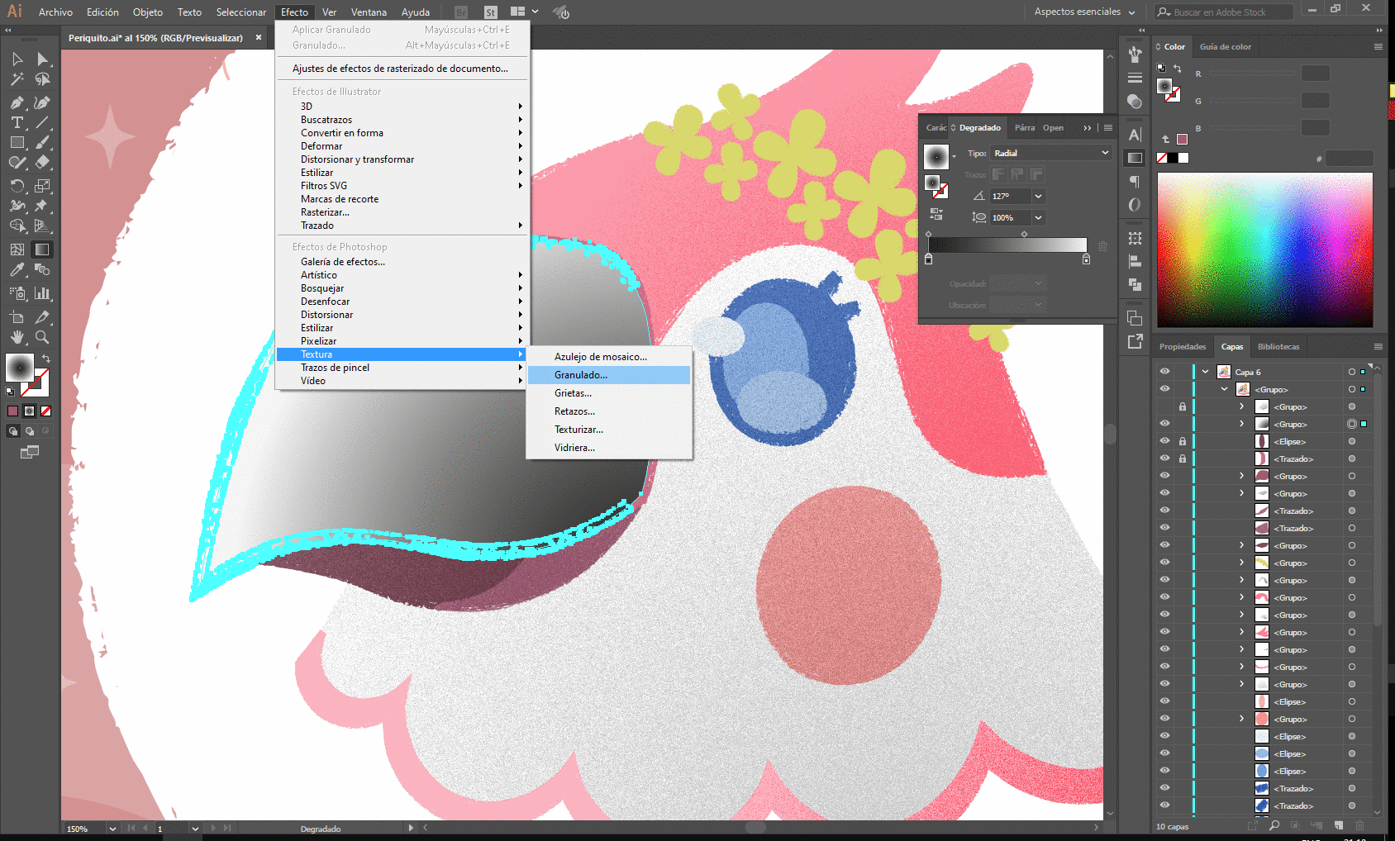This screenshot has width=1395, height=841.
Task: Open the gradient angle 127° dropdown
Action: click(x=1039, y=197)
